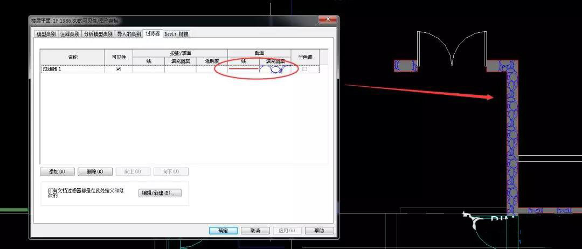582x249 pixels.
Task: Open 编辑/新建(E)... filter editor
Action: click(x=160, y=193)
